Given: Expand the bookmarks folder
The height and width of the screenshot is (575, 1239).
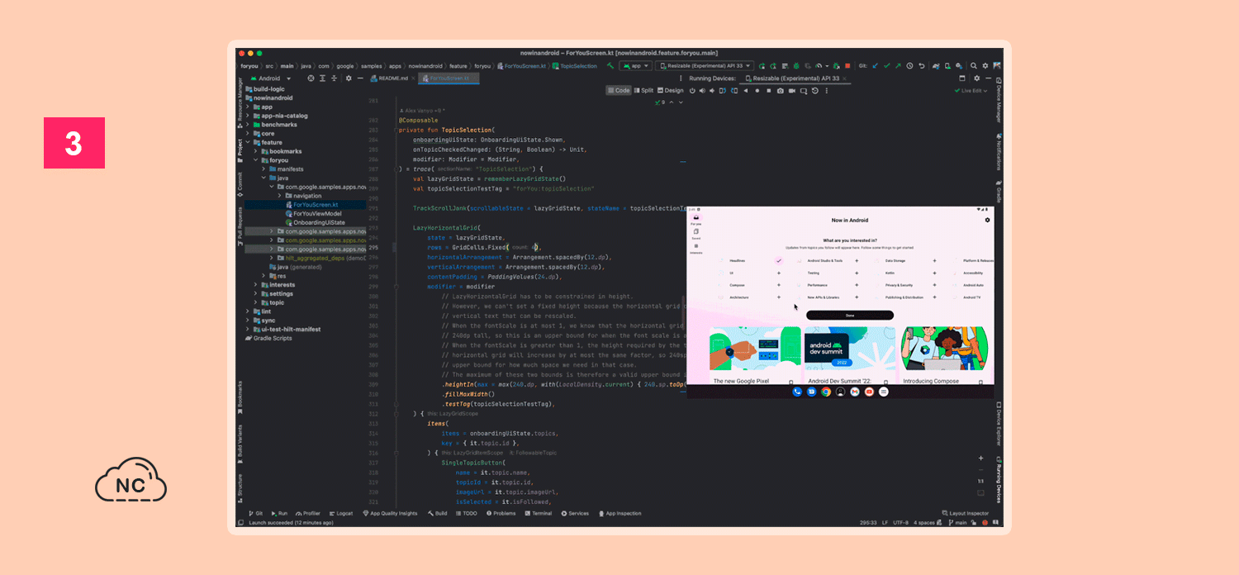Looking at the screenshot, I should click(x=255, y=151).
